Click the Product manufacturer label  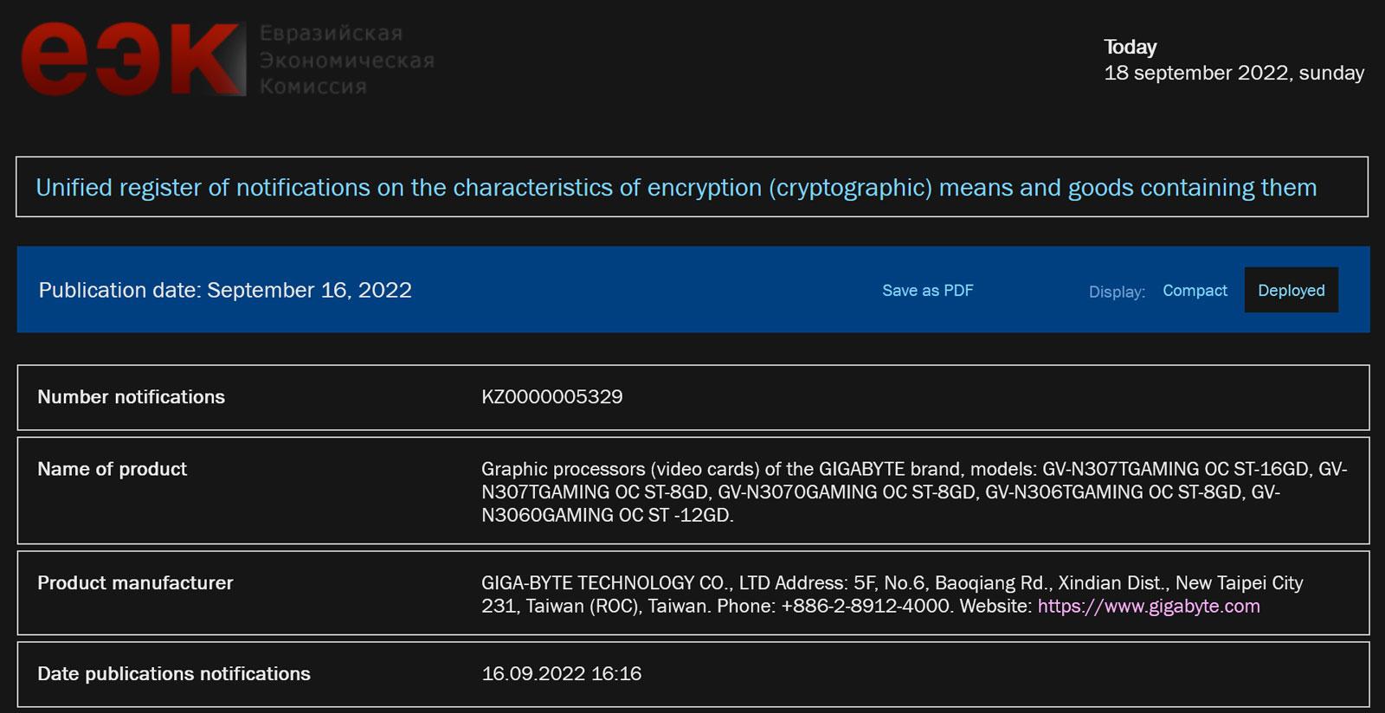[135, 583]
